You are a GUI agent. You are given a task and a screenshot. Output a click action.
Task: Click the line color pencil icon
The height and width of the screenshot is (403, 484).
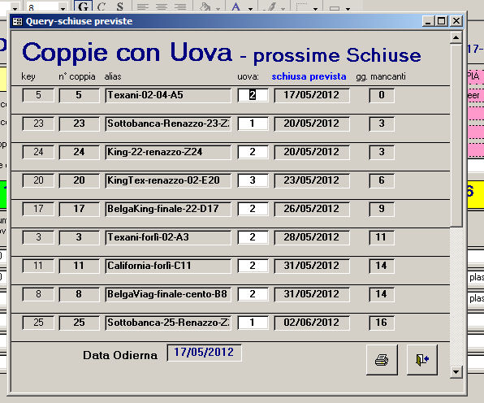tap(271, 6)
